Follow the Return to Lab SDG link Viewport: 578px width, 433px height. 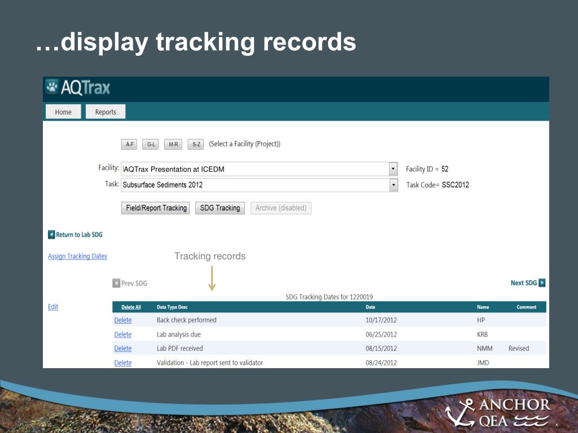[x=79, y=235]
